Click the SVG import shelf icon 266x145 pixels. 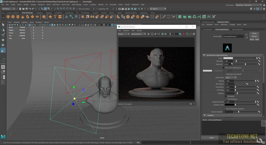point(60,17)
